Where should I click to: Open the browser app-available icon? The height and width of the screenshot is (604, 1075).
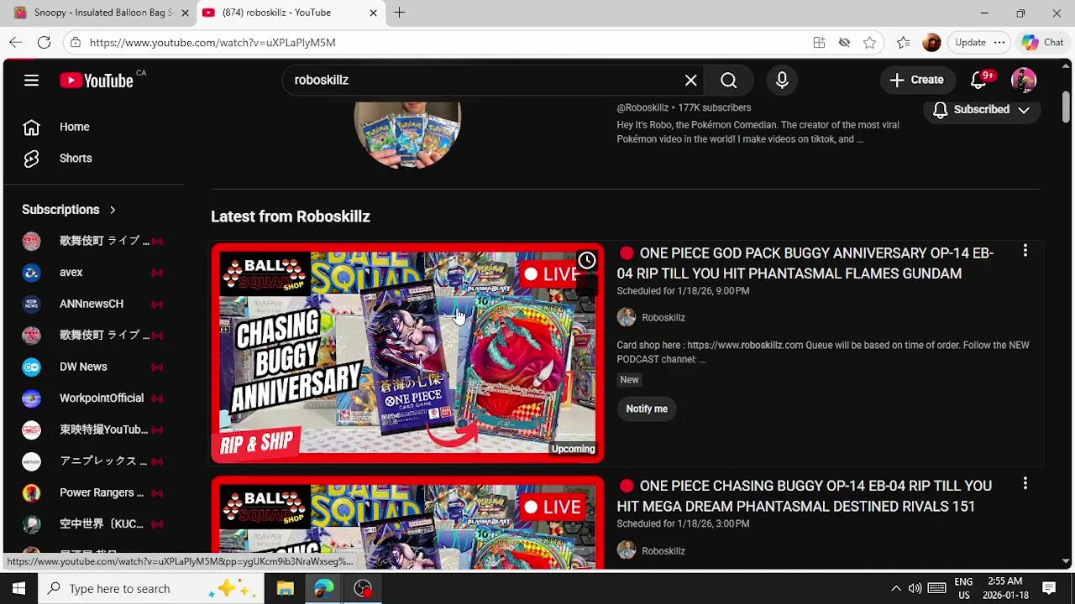(x=819, y=42)
